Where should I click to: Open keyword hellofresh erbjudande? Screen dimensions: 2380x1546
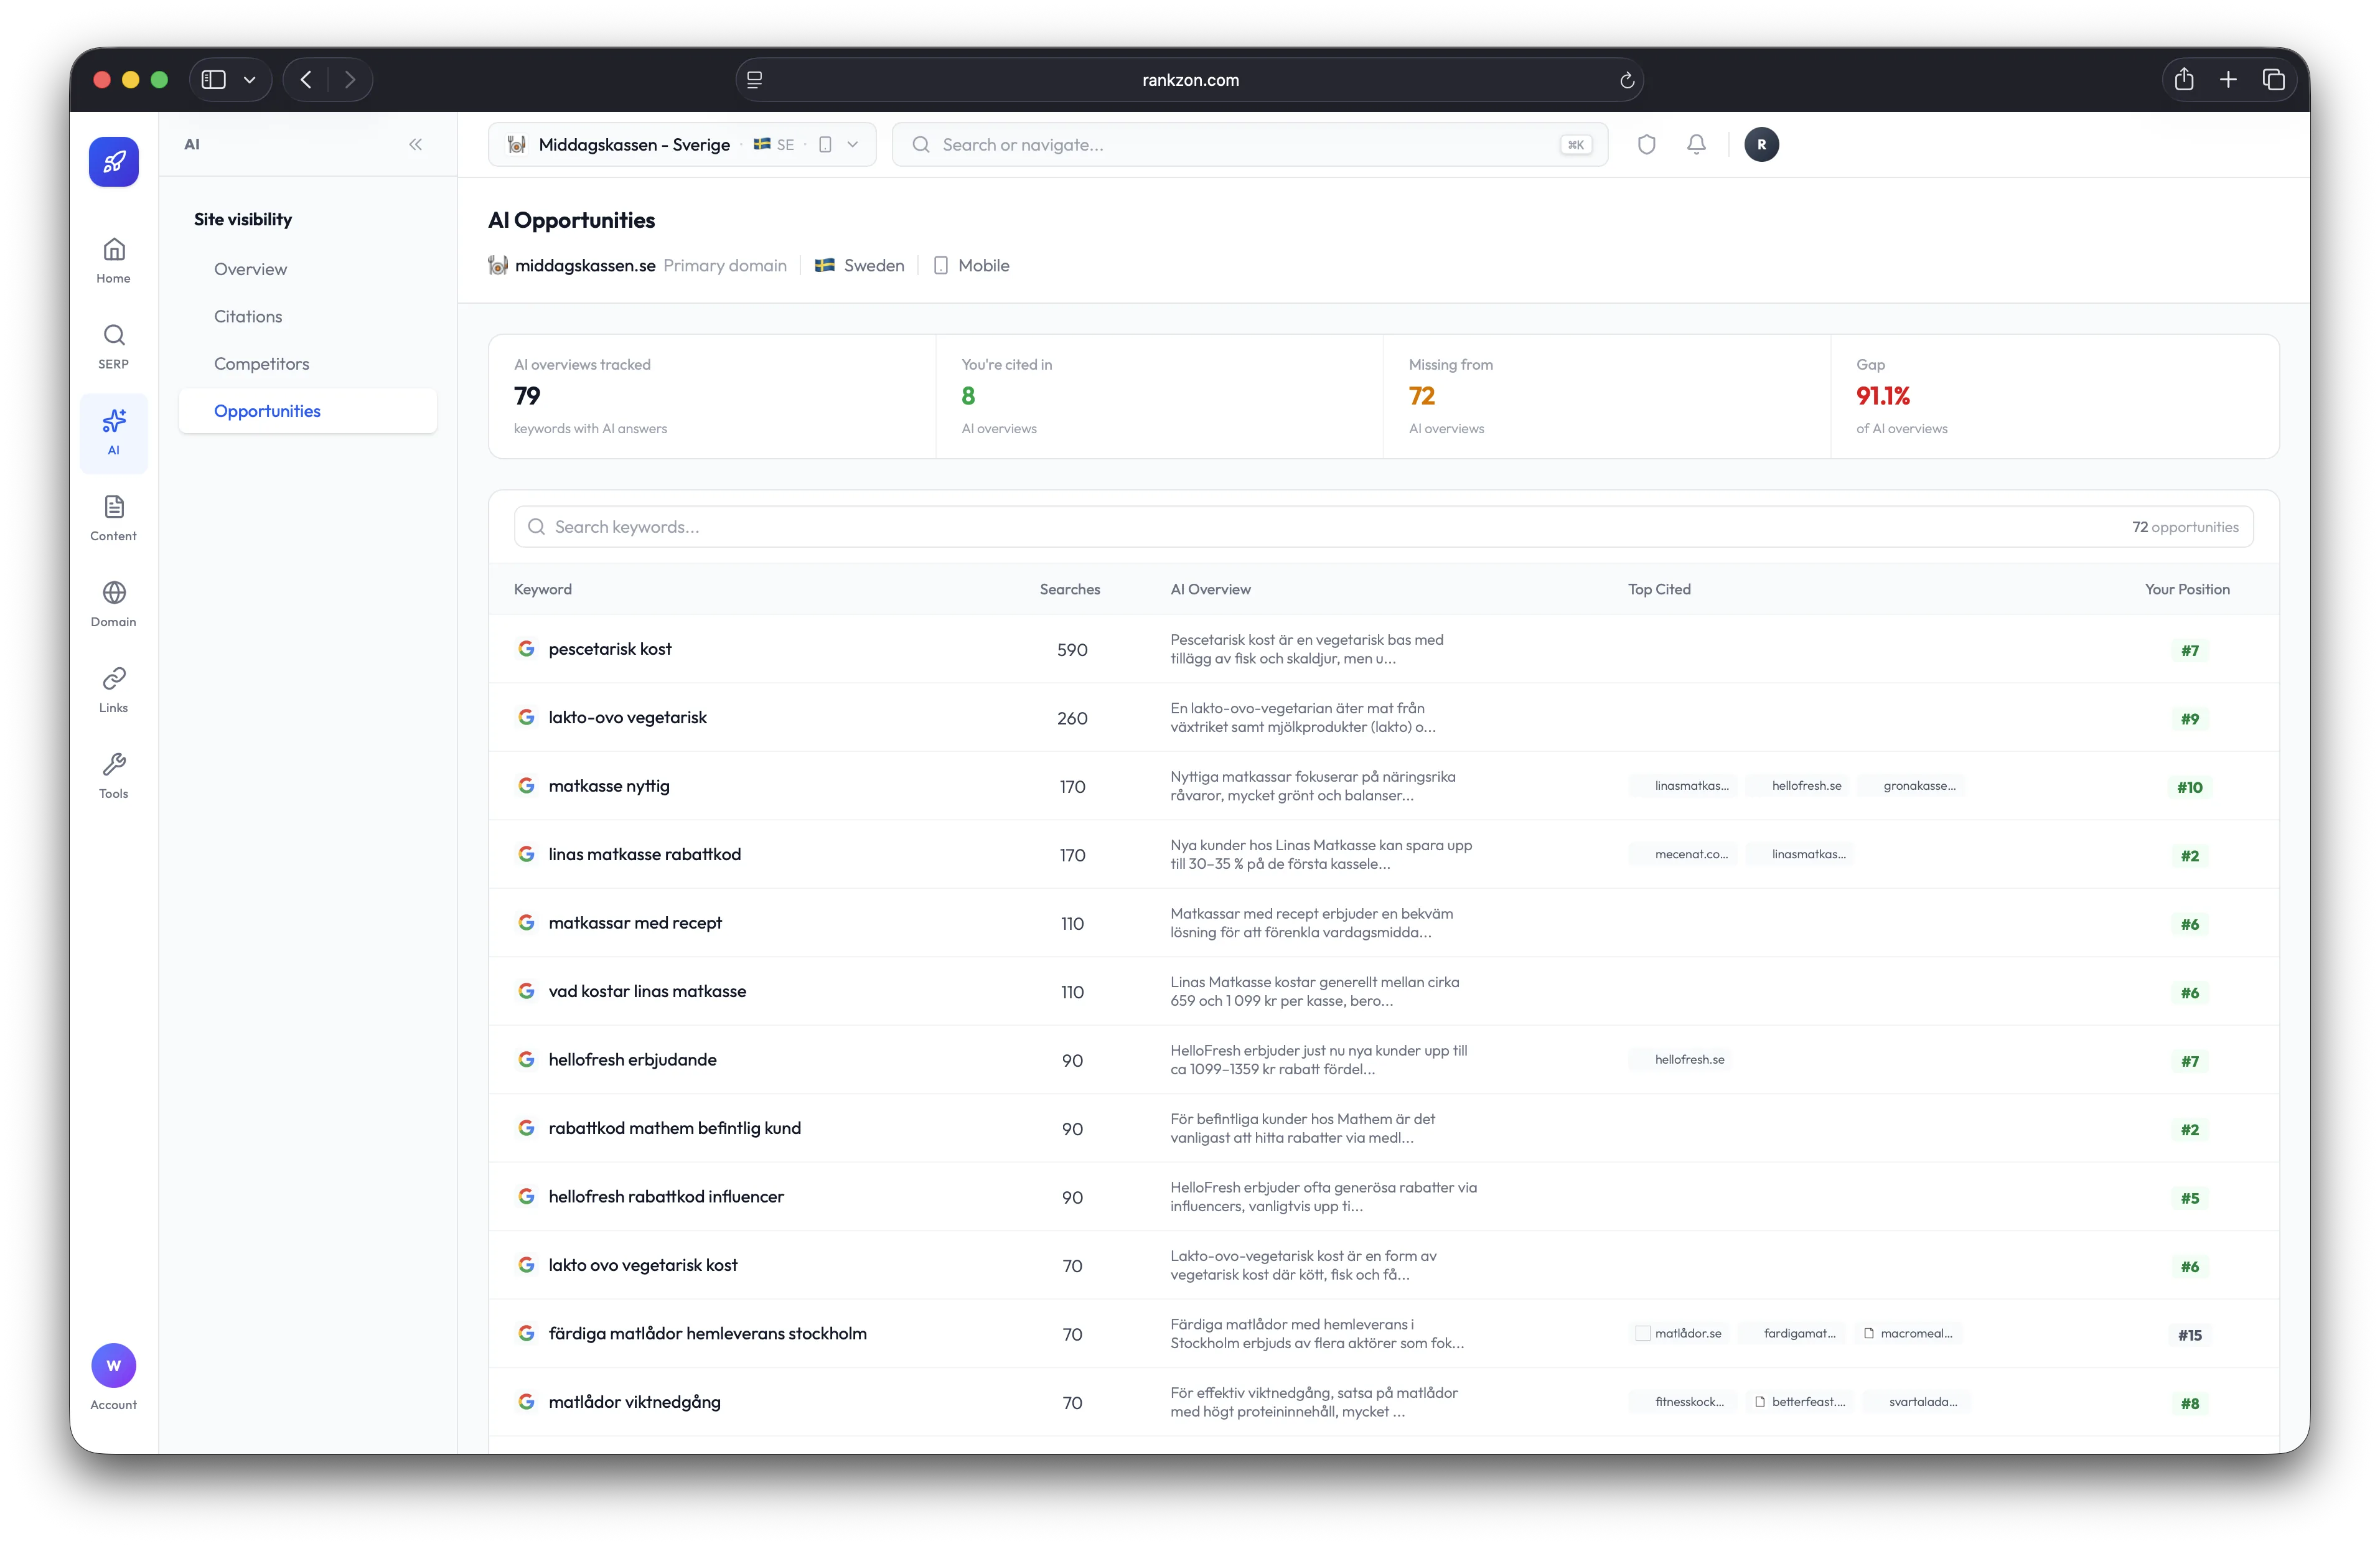click(632, 1059)
